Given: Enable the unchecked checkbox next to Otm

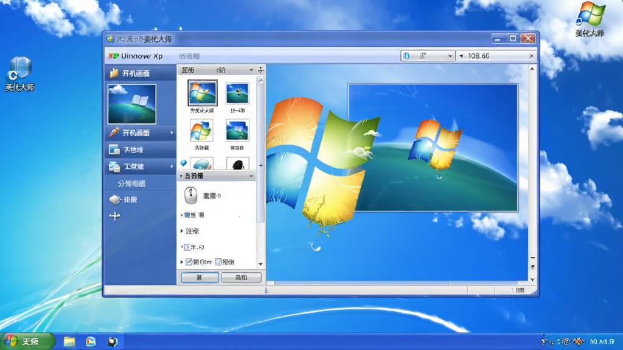Looking at the screenshot, I should click(x=218, y=262).
